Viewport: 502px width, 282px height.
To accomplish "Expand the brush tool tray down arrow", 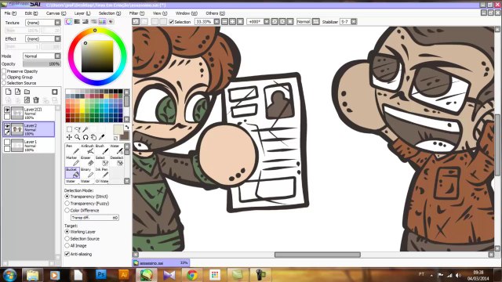I will [127, 181].
